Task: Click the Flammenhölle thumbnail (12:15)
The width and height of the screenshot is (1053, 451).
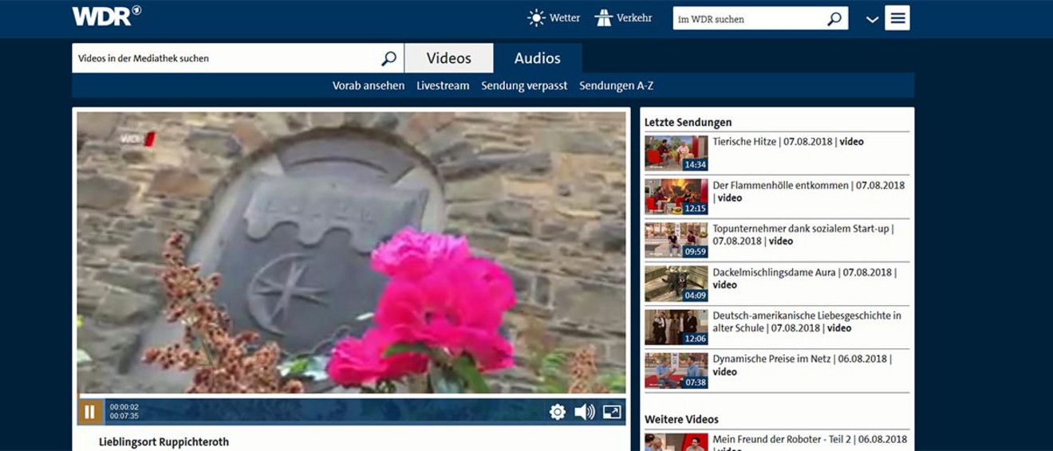Action: point(676,197)
